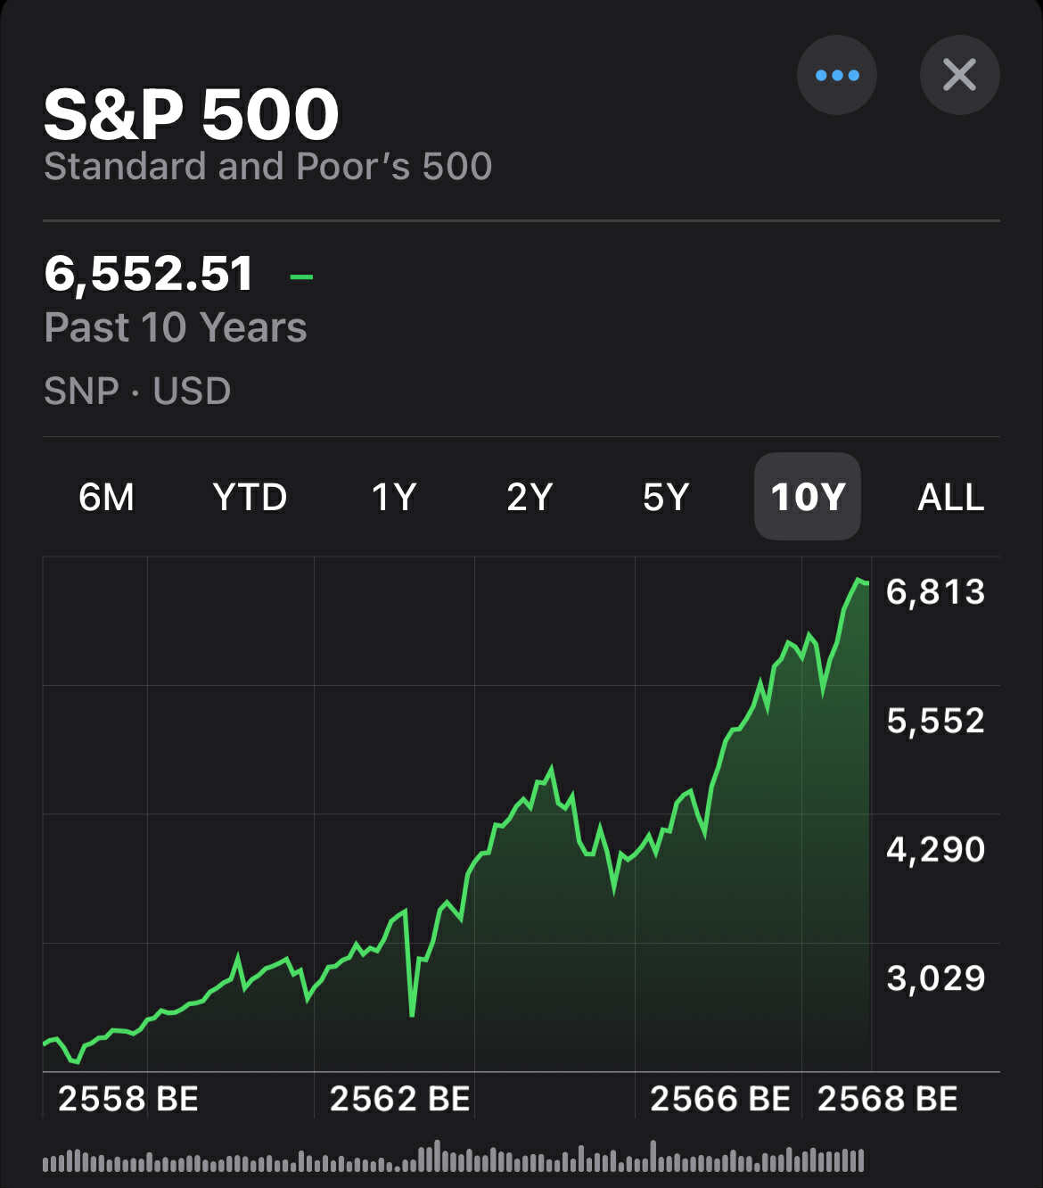This screenshot has width=1043, height=1188.
Task: Click the 3,029 price axis label
Action: (935, 978)
